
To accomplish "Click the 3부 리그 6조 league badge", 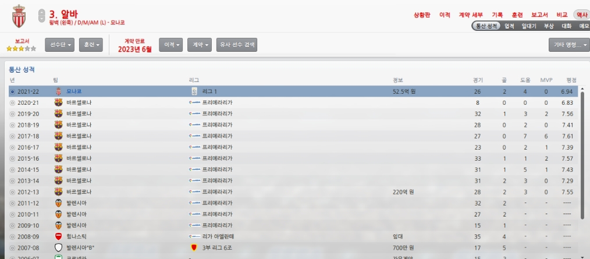I will (x=194, y=247).
